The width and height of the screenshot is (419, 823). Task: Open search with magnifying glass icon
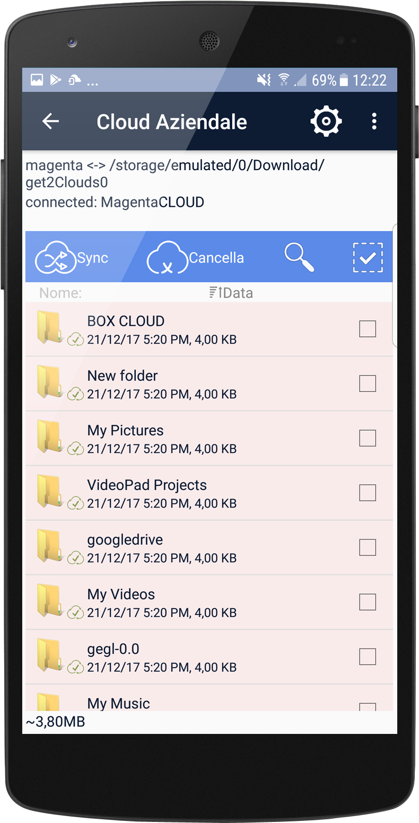[x=299, y=257]
